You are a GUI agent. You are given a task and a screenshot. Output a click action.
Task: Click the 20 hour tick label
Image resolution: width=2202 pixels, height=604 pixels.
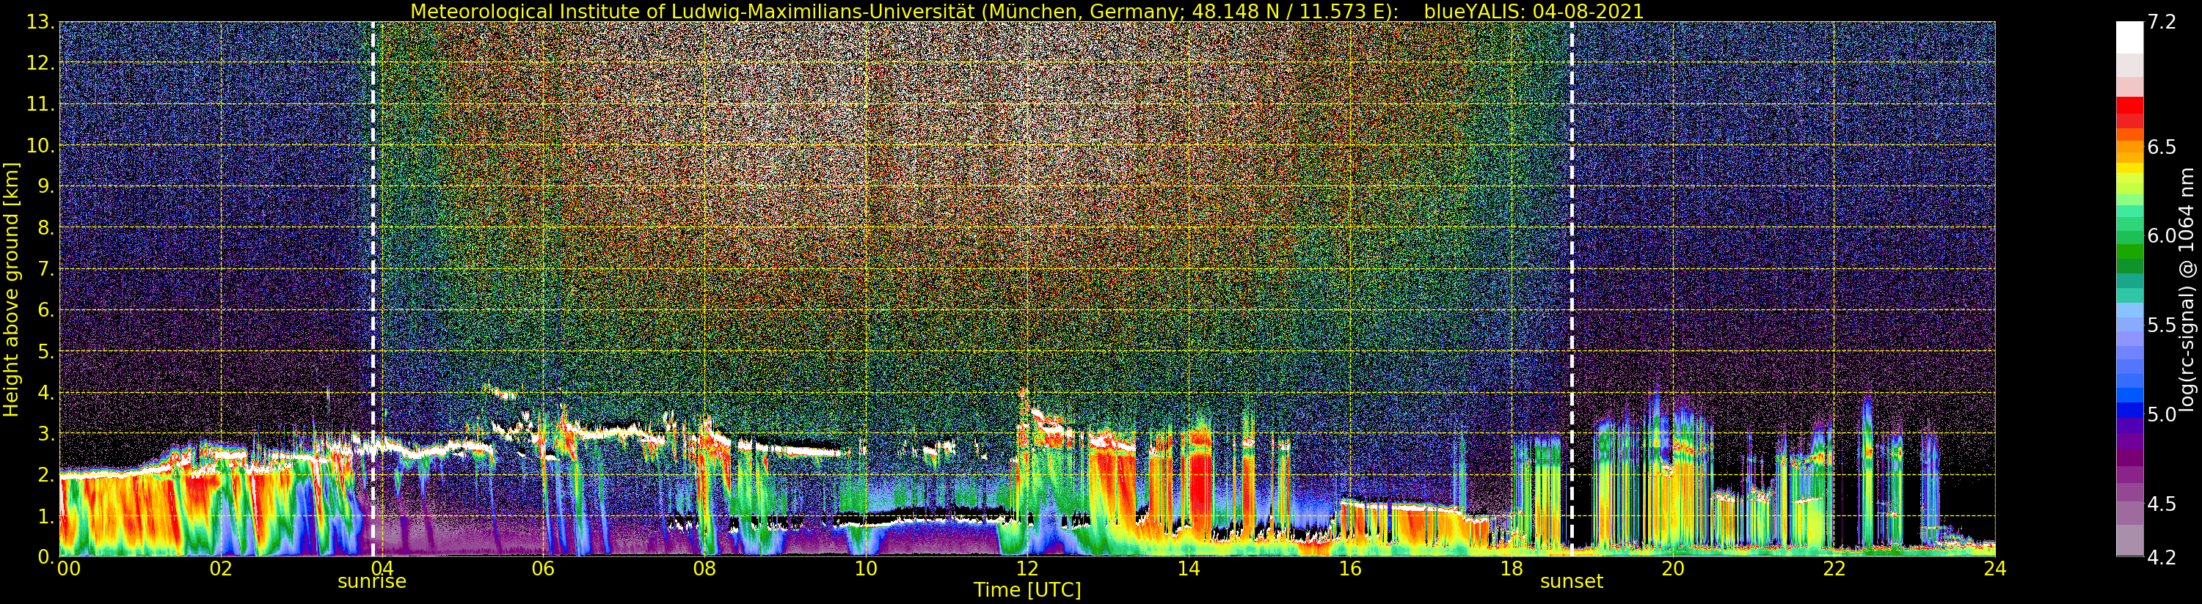tap(1672, 568)
